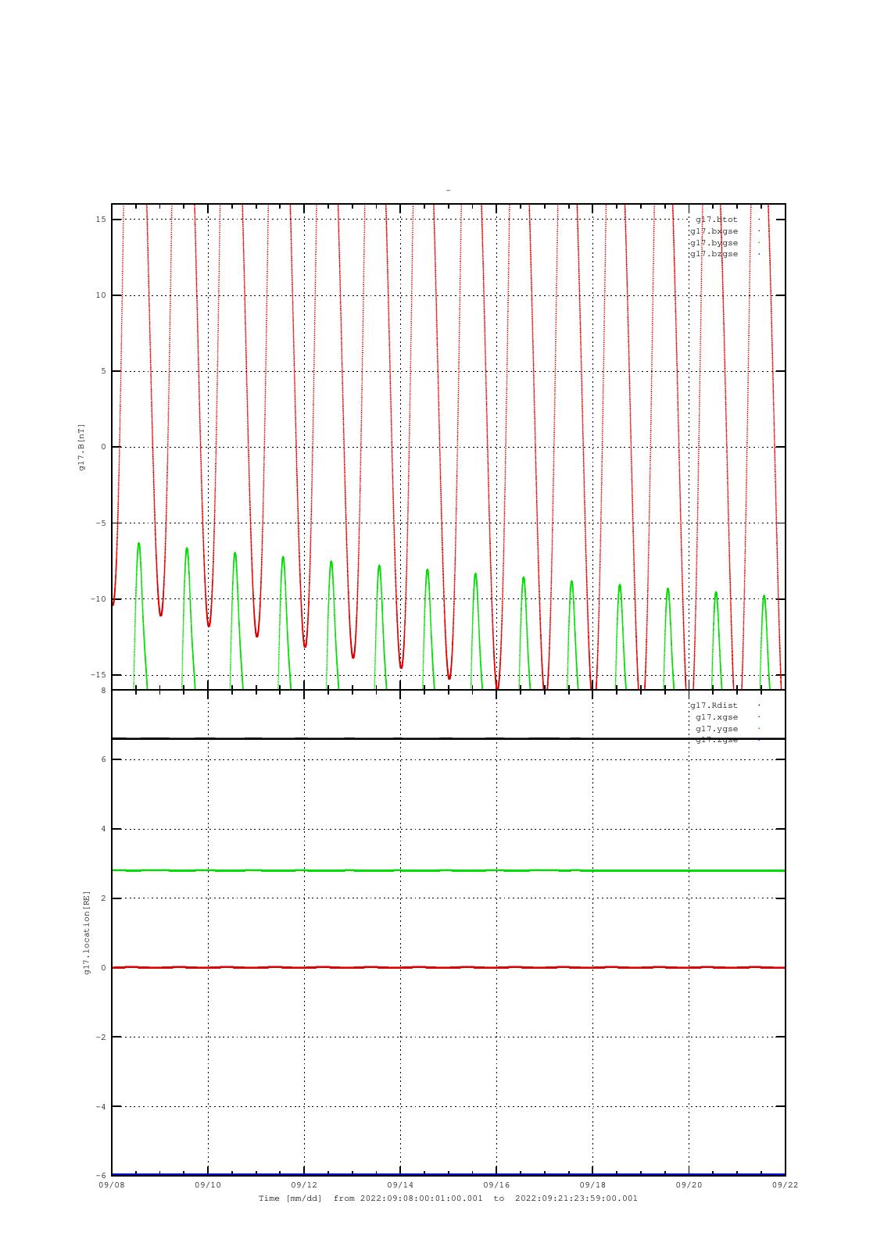This screenshot has width=884, height=1250.
Task: Click the 09/08 date tick label
Action: [x=112, y=1185]
